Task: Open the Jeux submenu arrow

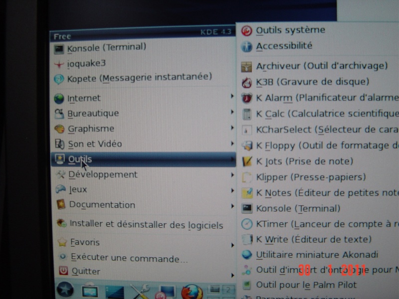Action: (x=232, y=190)
